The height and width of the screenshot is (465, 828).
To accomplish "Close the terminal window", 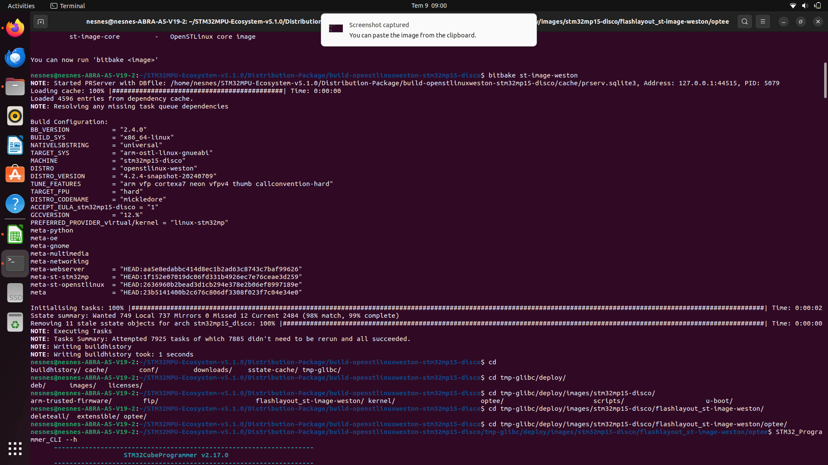I will [x=818, y=22].
